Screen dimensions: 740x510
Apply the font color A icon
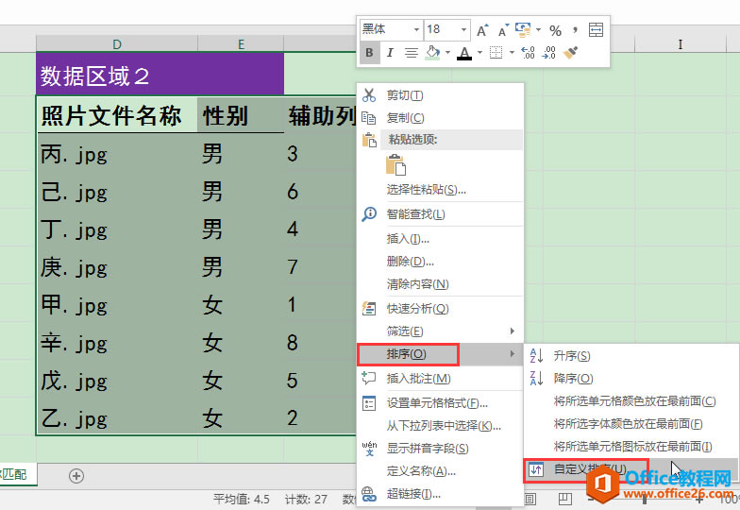[464, 53]
